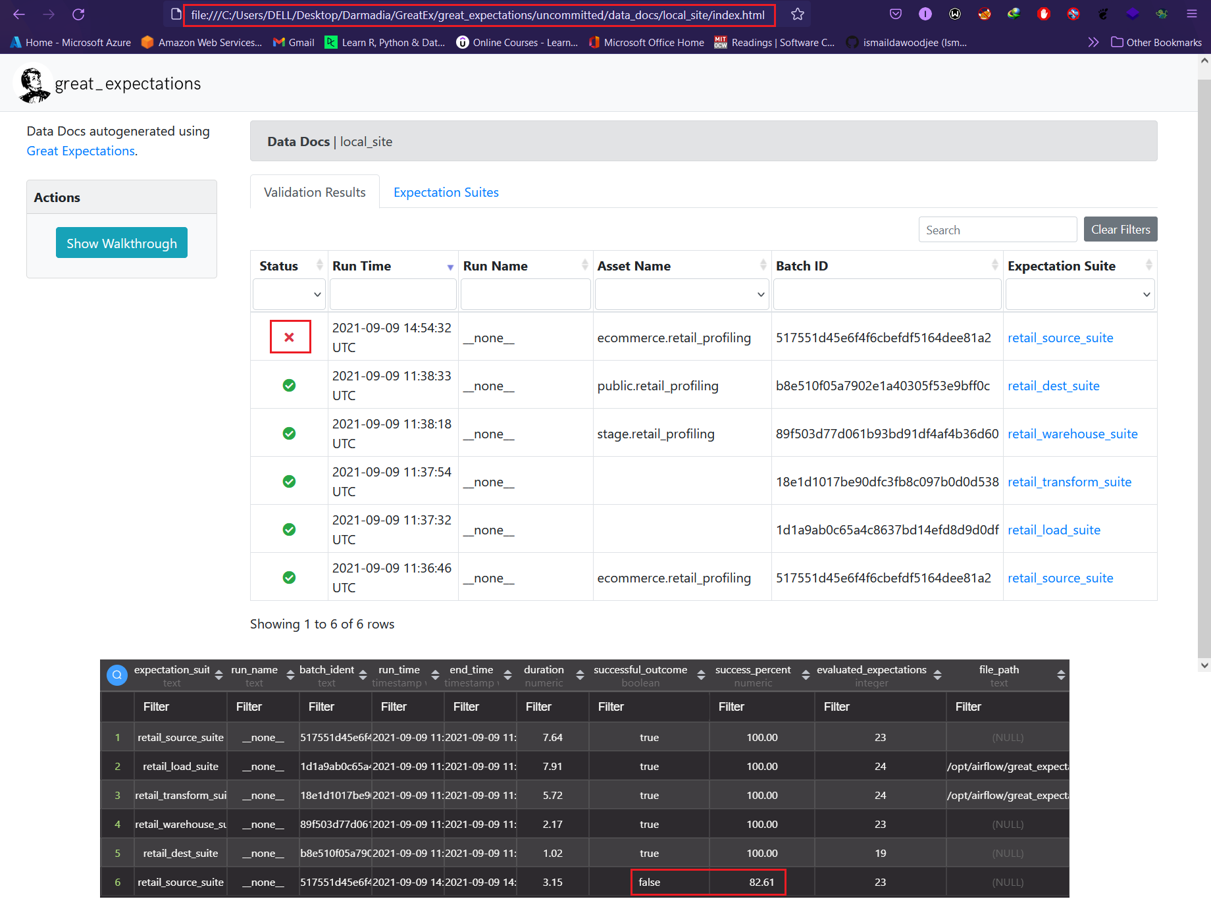This screenshot has width=1211, height=899.
Task: Open the Pocket save icon in toolbar
Action: coord(896,14)
